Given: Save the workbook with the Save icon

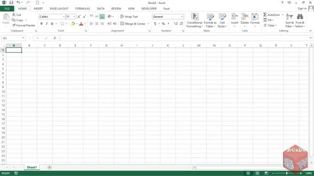Looking at the screenshot, I should click(x=11, y=2).
